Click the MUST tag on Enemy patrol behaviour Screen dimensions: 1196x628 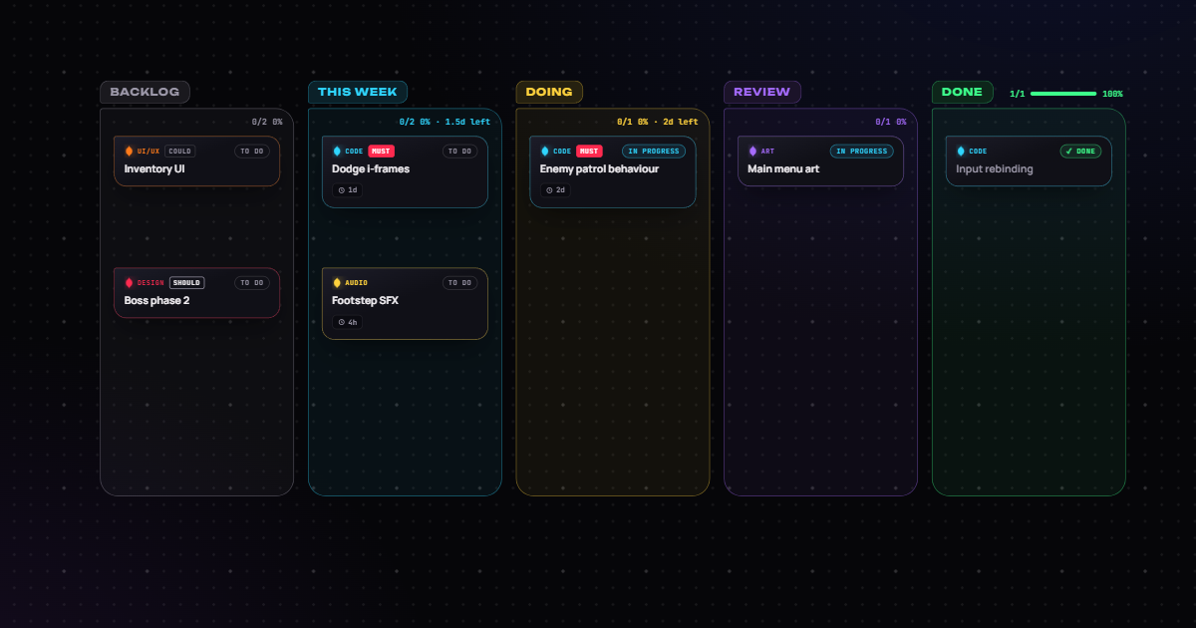click(589, 152)
